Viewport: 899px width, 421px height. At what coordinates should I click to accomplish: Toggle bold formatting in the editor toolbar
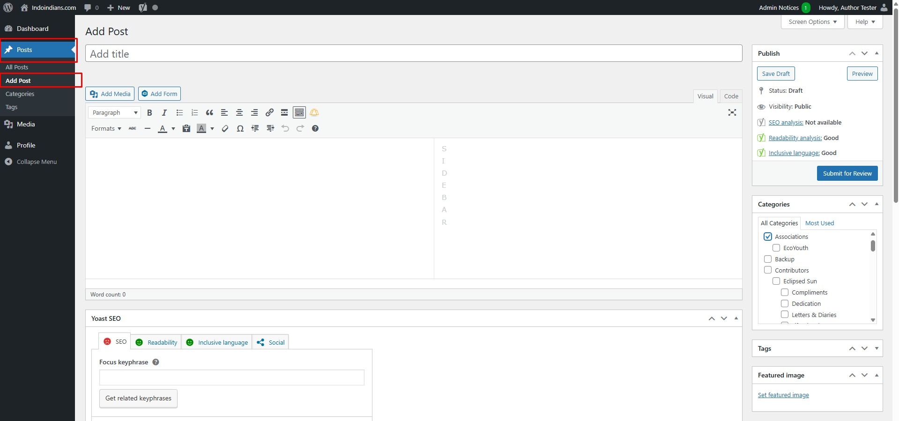click(x=149, y=113)
